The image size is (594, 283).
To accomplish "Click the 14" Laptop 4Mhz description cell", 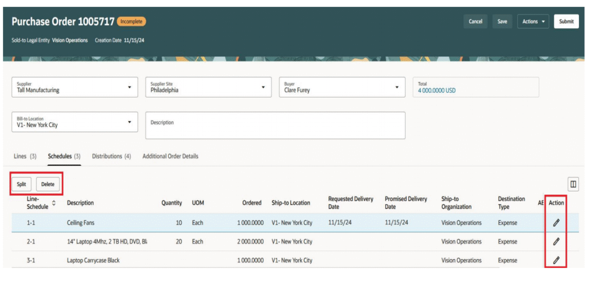I will pyautogui.click(x=107, y=241).
